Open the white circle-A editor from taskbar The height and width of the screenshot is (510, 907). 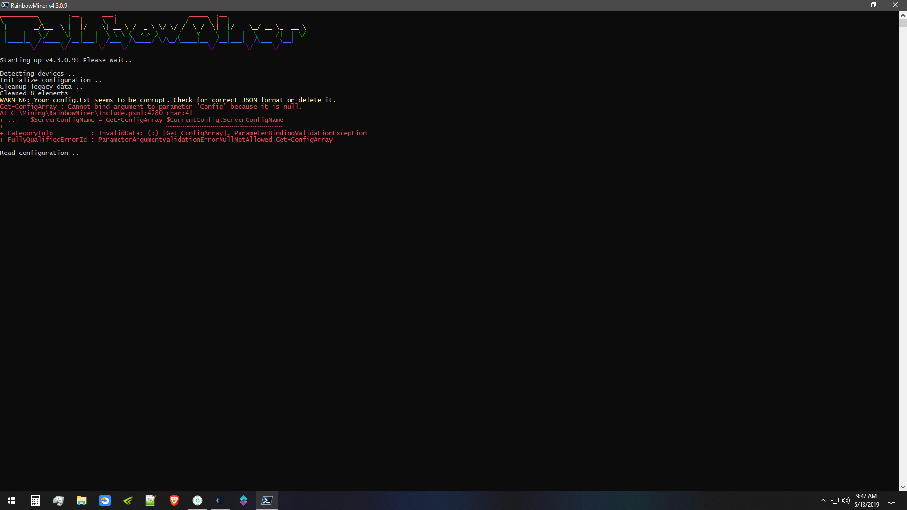(x=197, y=501)
